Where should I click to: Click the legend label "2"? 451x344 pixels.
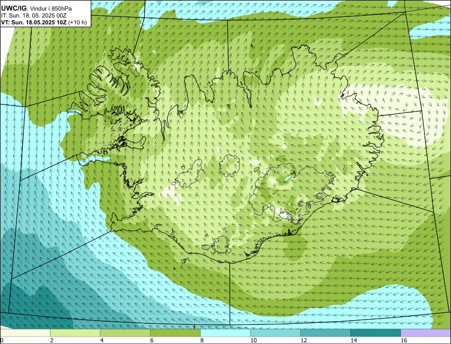click(x=51, y=340)
